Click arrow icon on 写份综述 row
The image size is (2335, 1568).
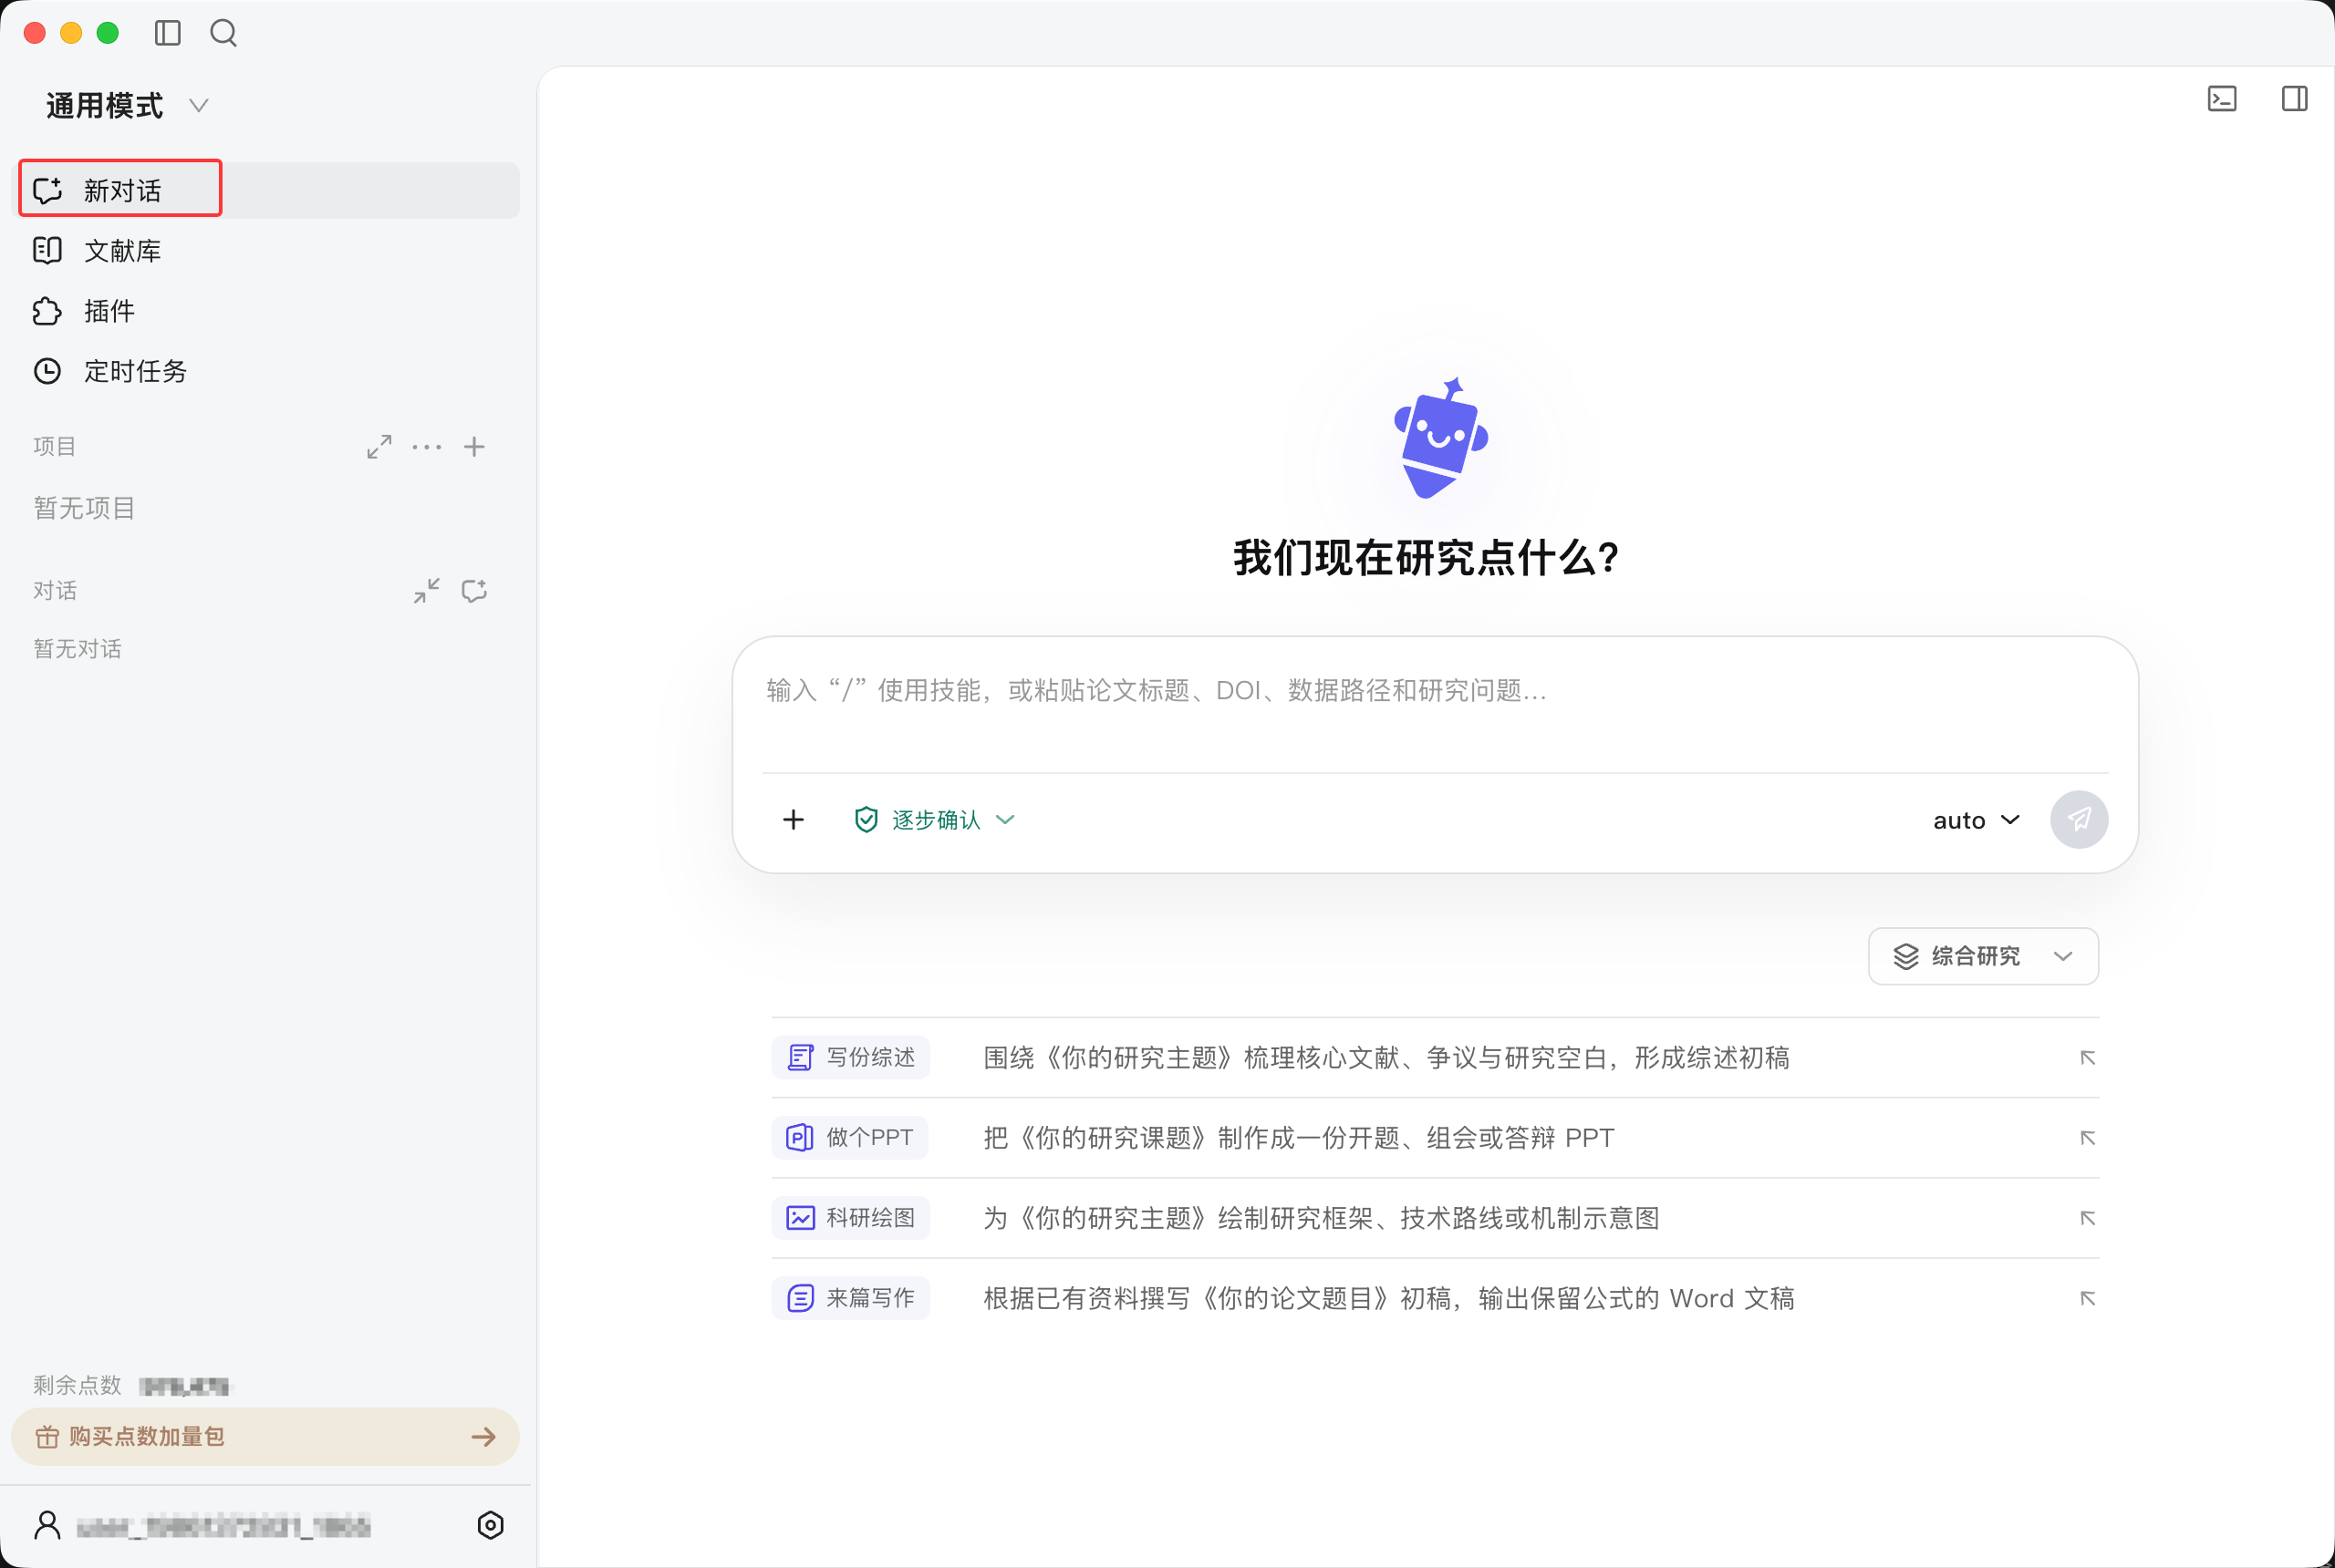(x=2087, y=1057)
